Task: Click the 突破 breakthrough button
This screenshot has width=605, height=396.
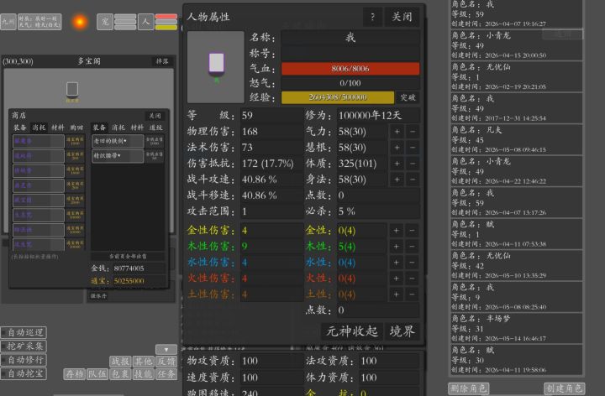Action: tap(408, 97)
